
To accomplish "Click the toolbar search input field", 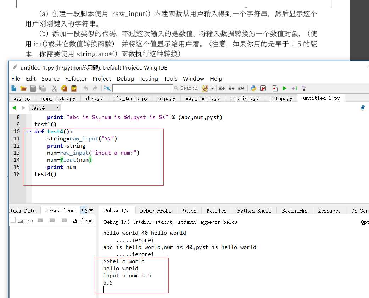I will coord(142,88).
